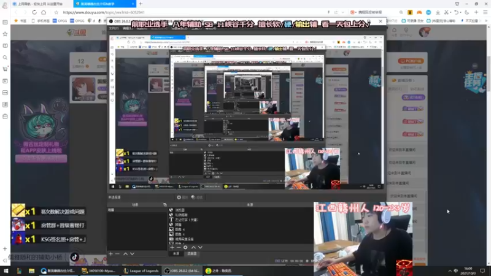Image resolution: width=491 pixels, height=276 pixels.
Task: Switch to OBS 26.0.2 taskbar item
Action: 183,270
